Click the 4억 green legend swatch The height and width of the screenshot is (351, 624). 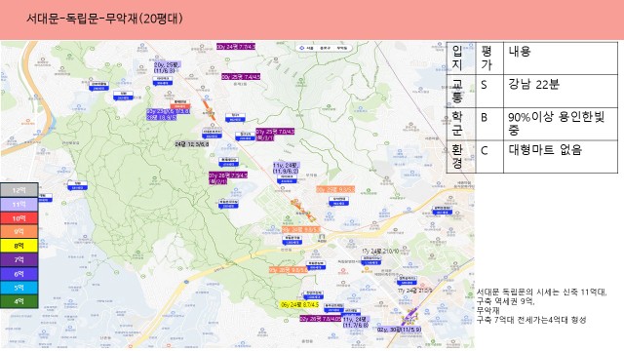pos(19,301)
